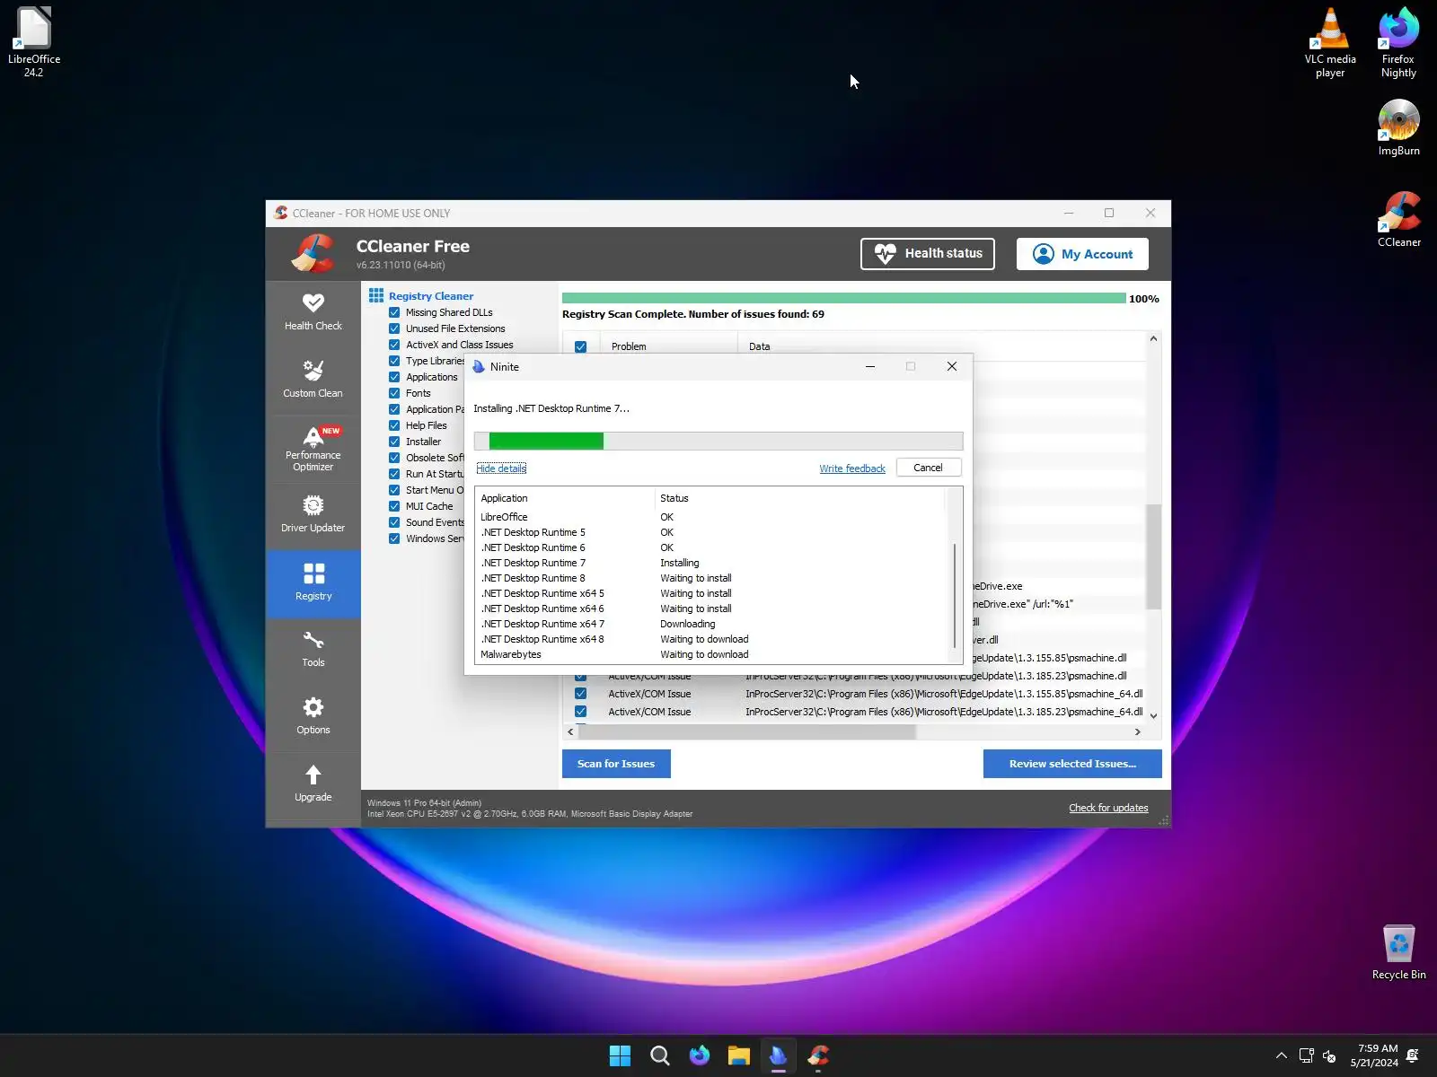Open the taskbar clock showing 7:59 AM
This screenshot has width=1437, height=1077.
1374,1055
